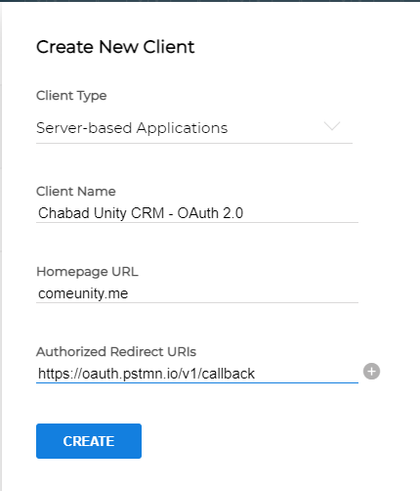Click the CREATE button

coord(89,441)
